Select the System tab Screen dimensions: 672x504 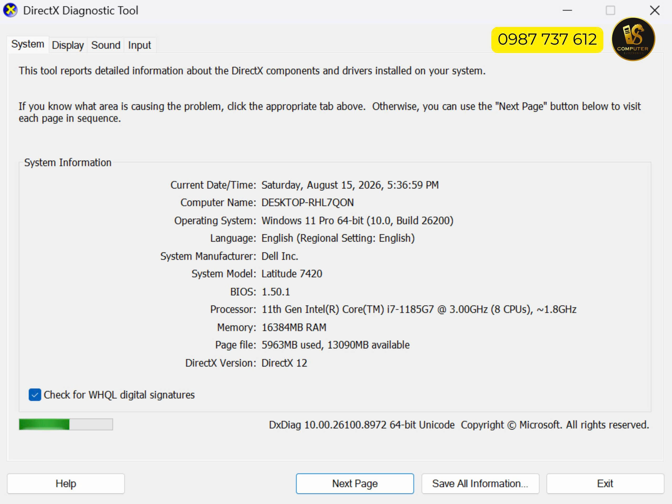point(28,44)
